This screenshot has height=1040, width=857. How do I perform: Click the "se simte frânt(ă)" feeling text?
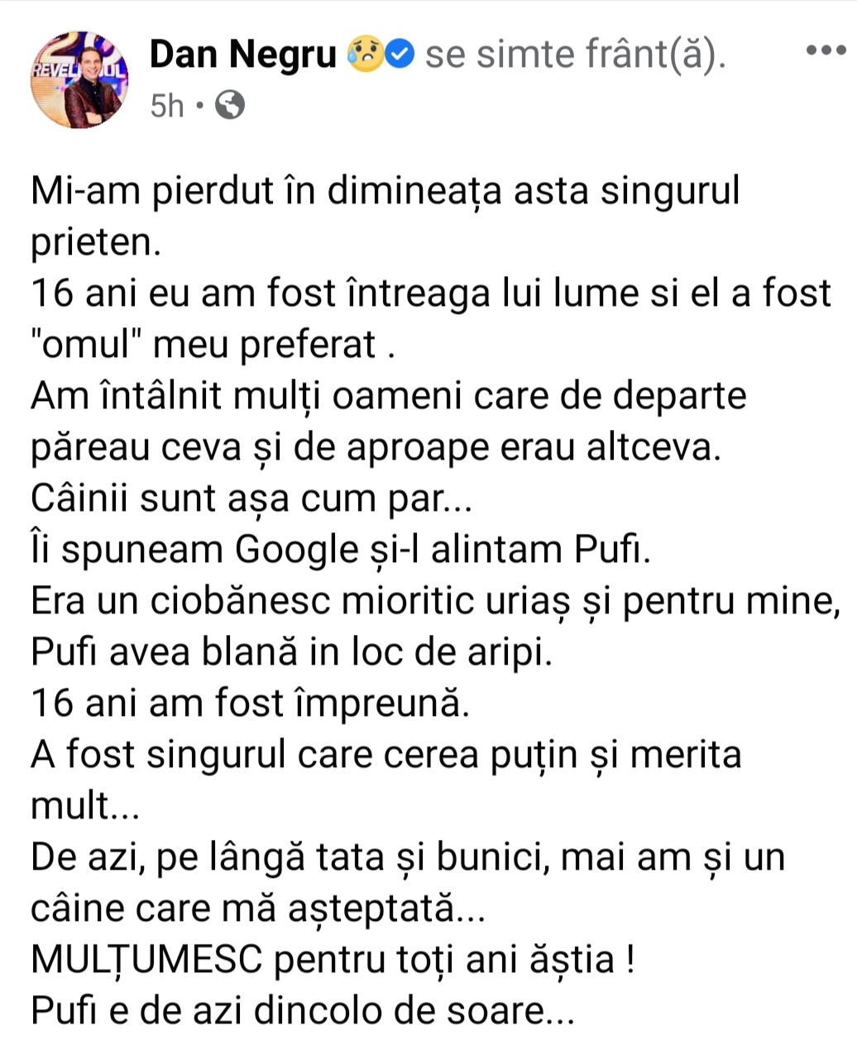(x=576, y=55)
